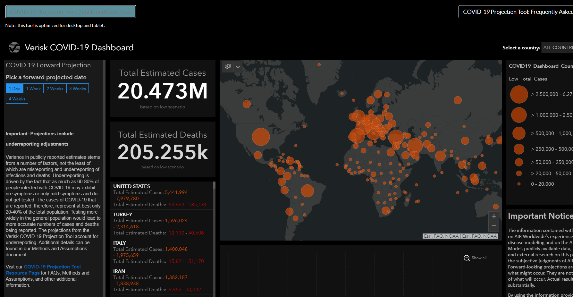Open the Select a country dropdown
The image size is (573, 297).
coord(557,48)
